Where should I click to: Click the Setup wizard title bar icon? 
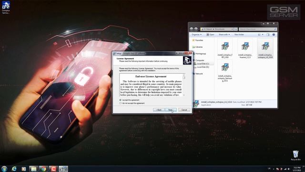[x=114, y=54]
